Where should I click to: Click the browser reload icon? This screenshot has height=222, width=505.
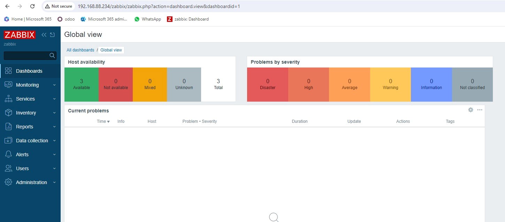pos(32,6)
